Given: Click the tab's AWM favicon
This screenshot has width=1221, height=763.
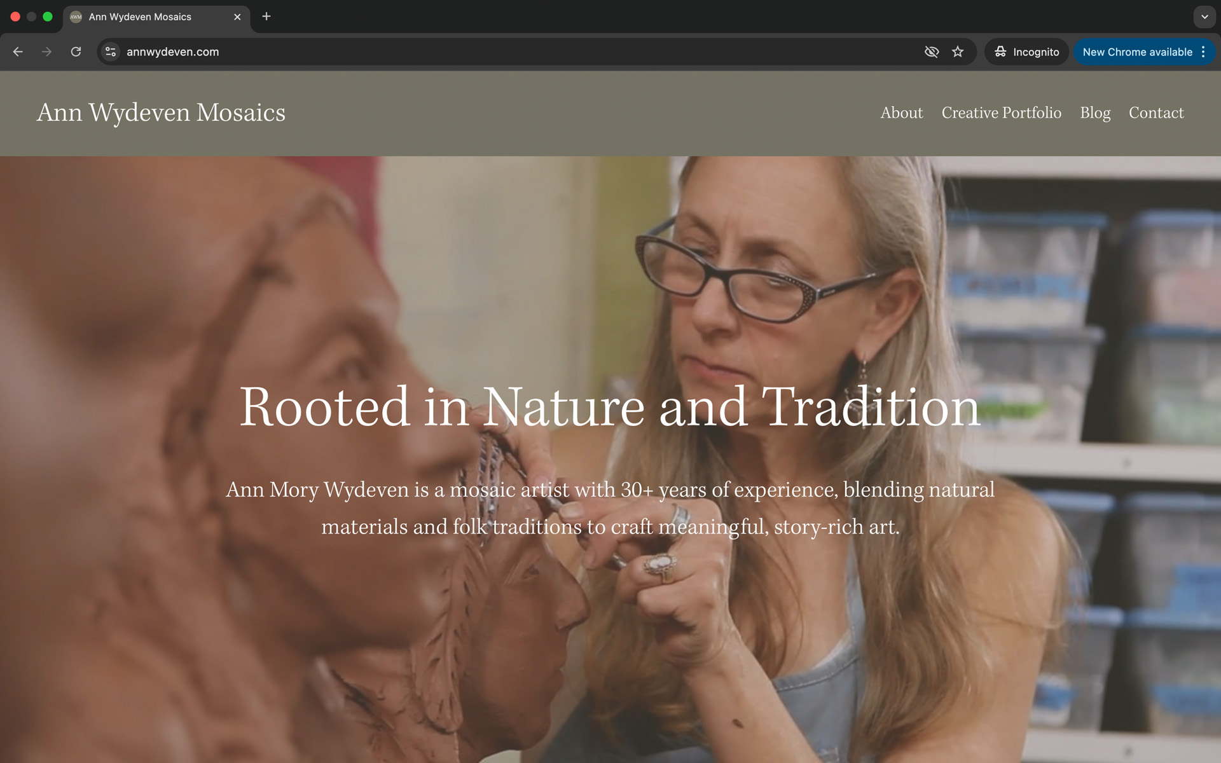Looking at the screenshot, I should tap(76, 17).
